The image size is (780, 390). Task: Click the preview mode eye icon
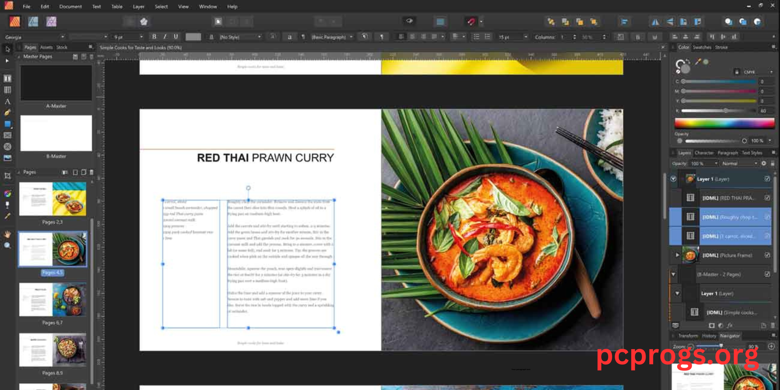point(409,21)
